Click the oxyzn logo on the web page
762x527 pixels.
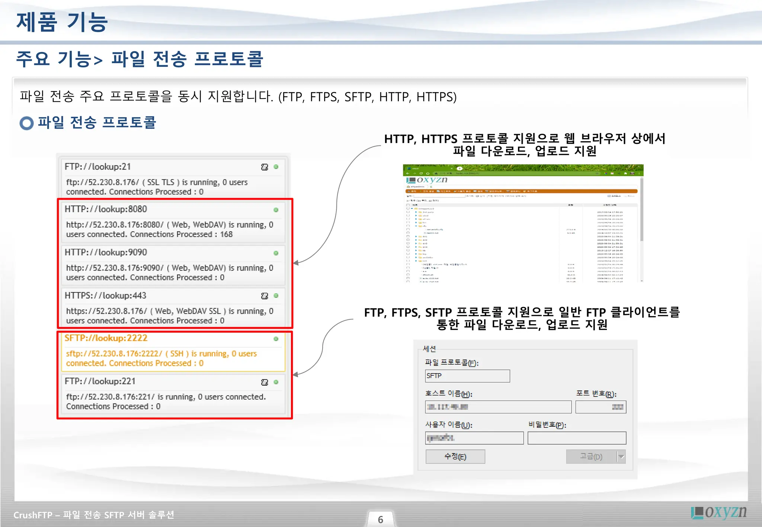coord(427,180)
